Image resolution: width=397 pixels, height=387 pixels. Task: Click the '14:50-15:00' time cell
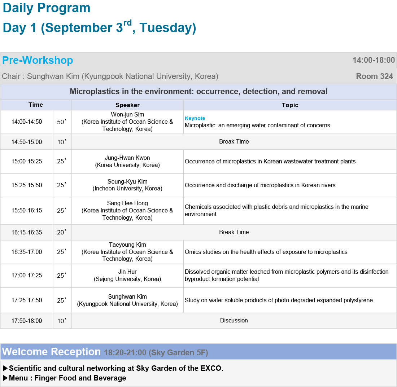click(27, 142)
